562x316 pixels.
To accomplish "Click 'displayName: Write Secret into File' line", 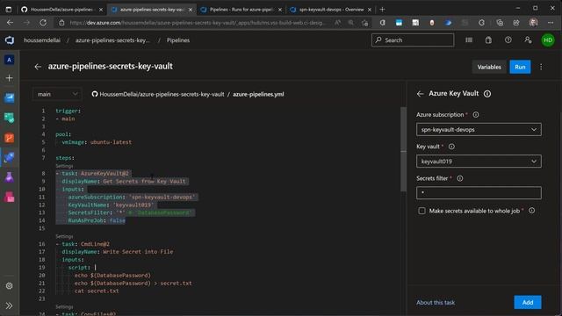I will tap(117, 252).
